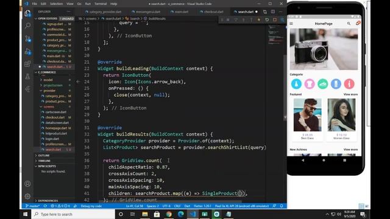Open homepage.dart in the screens folder
The width and height of the screenshot is (390, 219).
[x=56, y=128]
